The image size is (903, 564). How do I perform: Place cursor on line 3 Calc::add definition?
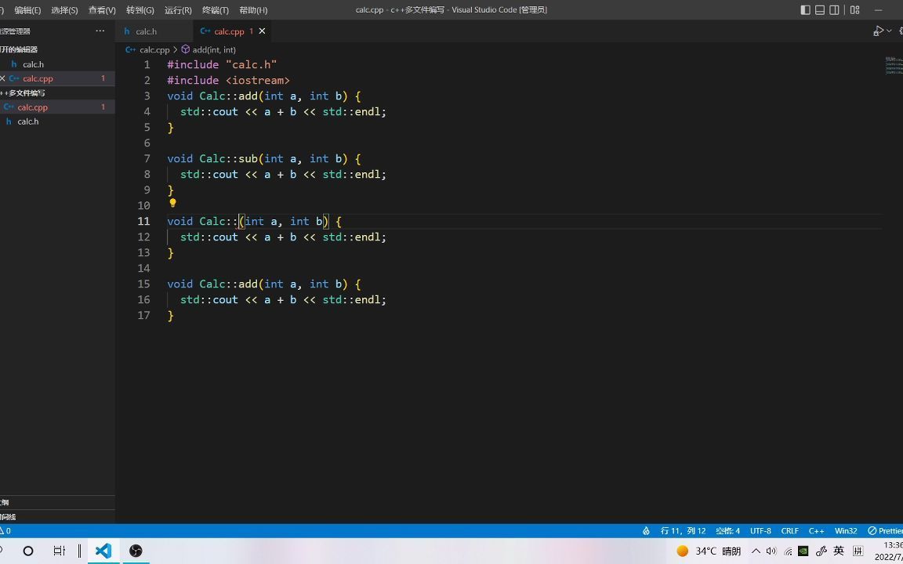point(229,96)
